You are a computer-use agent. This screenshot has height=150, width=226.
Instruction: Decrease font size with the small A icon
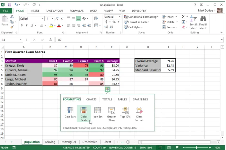62,19
